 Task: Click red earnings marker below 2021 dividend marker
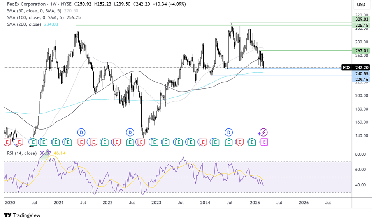[81, 142]
